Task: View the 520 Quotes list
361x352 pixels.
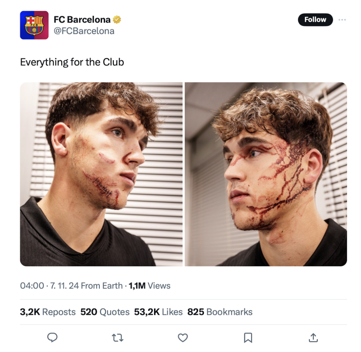Action: pos(105,312)
